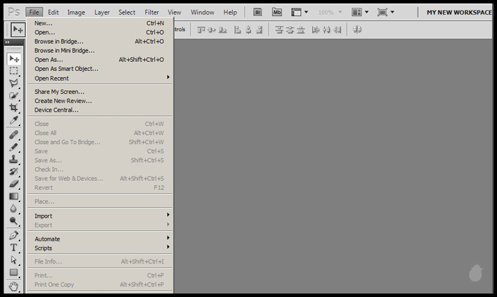Viewport: 497px width, 297px height.
Task: Select the Type tool
Action: tap(13, 247)
